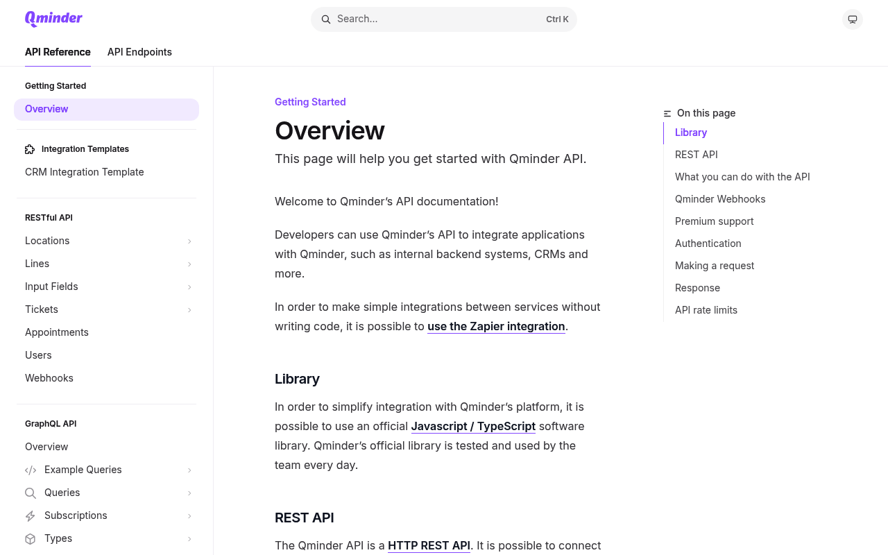Expand the Lines chevron

[189, 264]
